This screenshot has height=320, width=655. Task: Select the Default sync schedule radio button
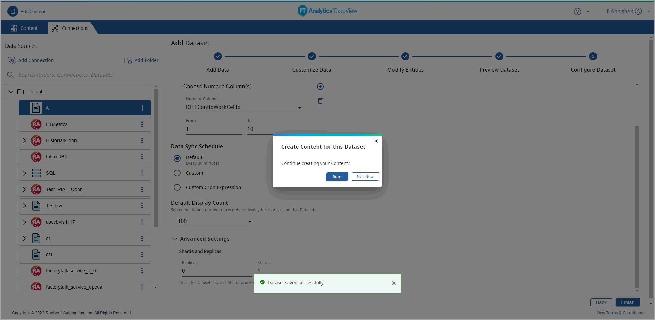coord(177,158)
